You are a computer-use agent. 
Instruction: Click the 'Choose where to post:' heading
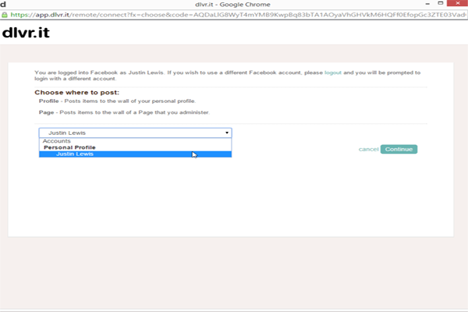[76, 93]
